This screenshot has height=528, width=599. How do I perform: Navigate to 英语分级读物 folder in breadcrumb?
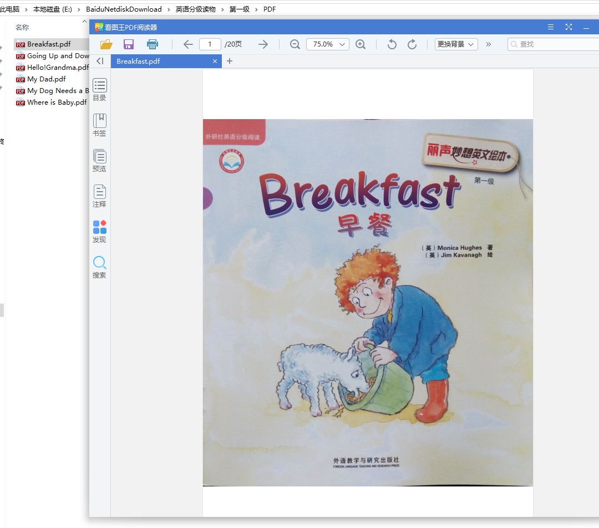196,9
